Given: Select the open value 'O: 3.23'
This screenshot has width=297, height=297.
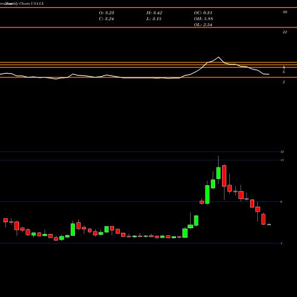Looking at the screenshot, I should coord(106,13).
